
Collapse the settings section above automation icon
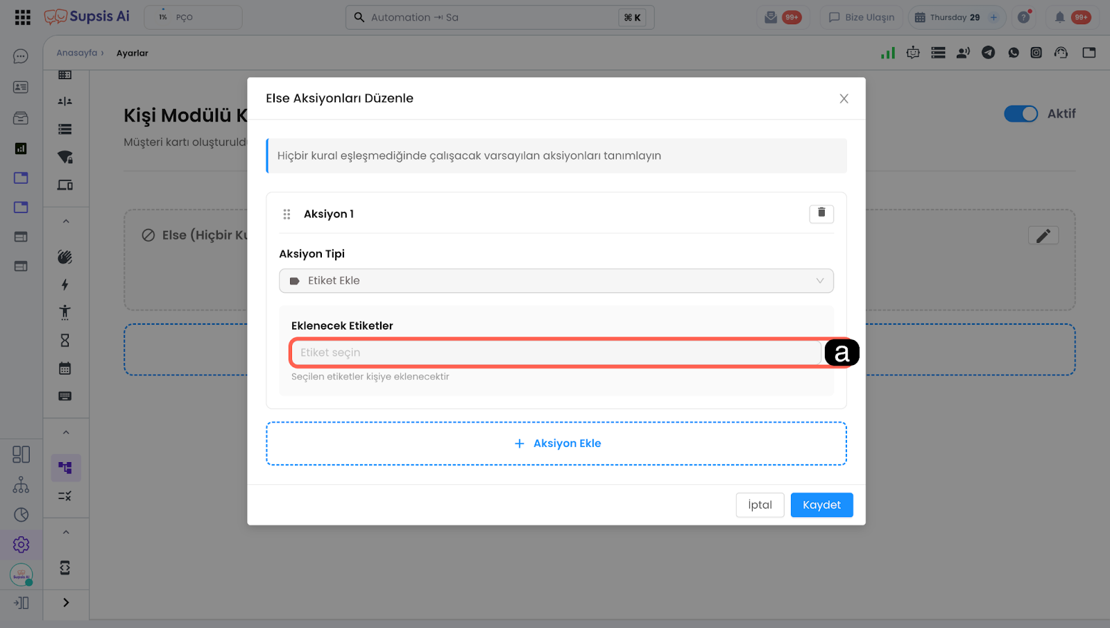(x=66, y=432)
